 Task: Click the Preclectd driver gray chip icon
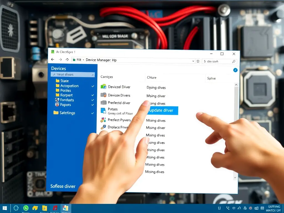103,103
